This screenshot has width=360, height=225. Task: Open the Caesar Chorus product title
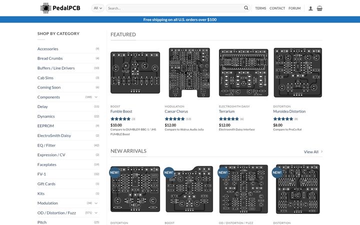176,111
